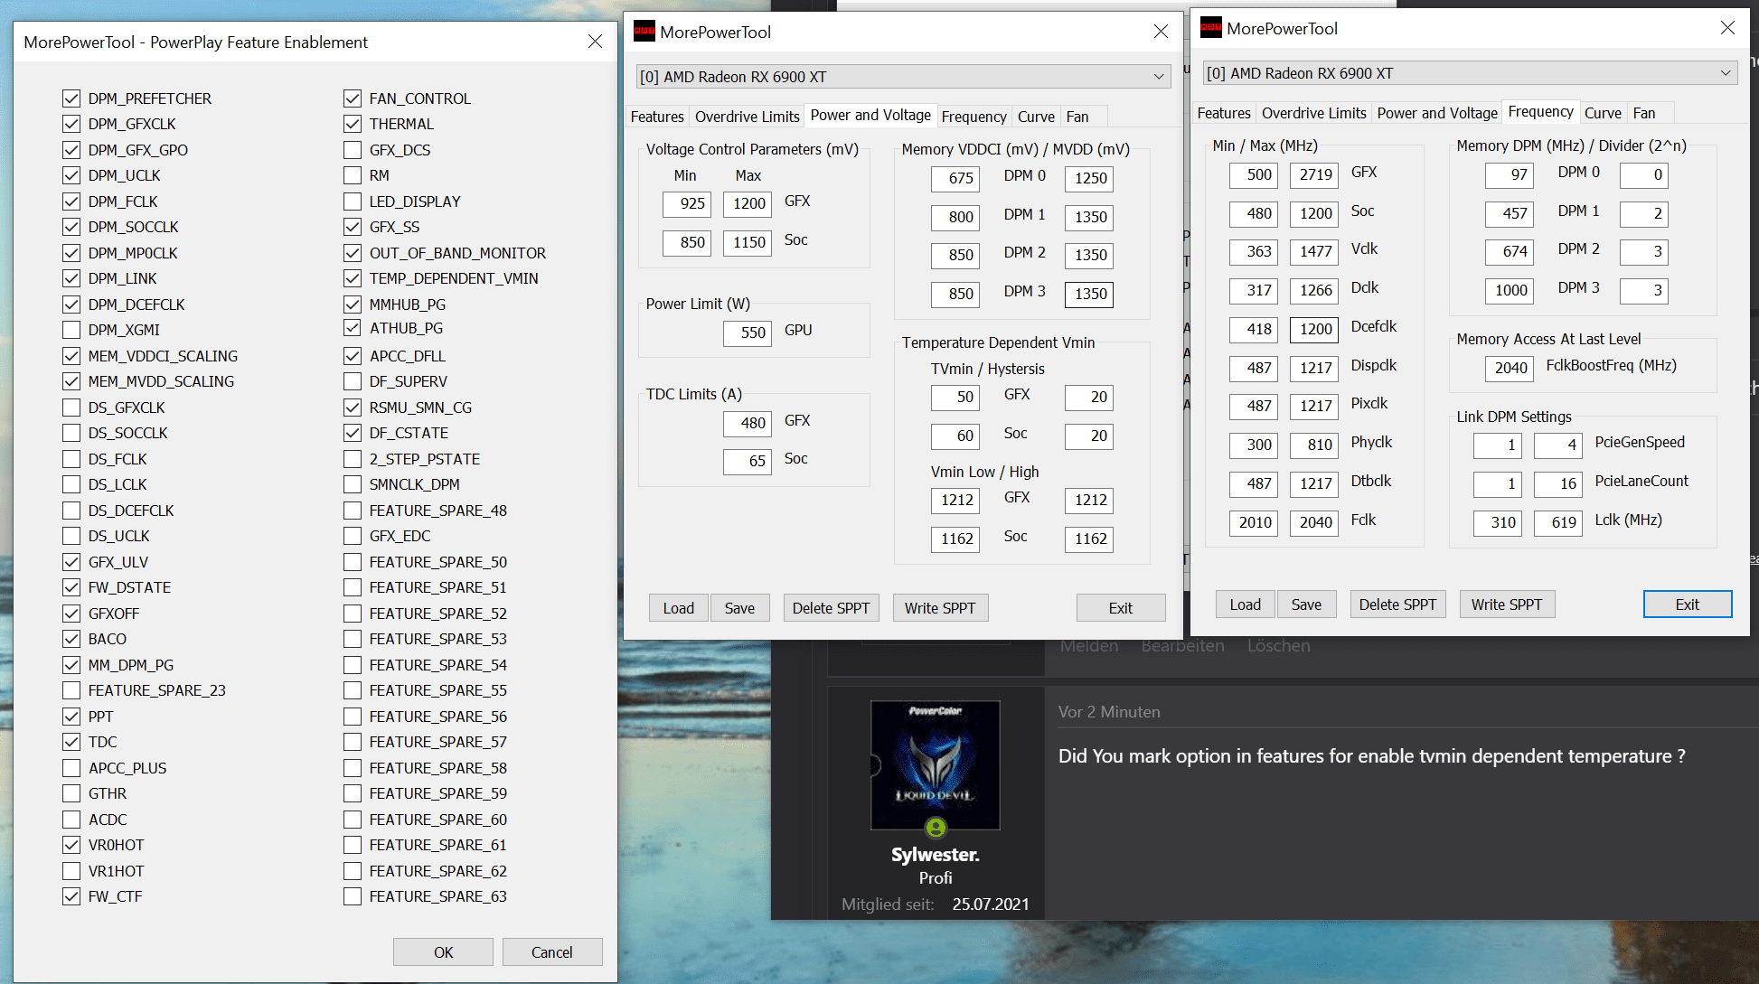Image resolution: width=1759 pixels, height=984 pixels.
Task: Click GFX max frequency field showing 2719
Action: pyautogui.click(x=1314, y=174)
